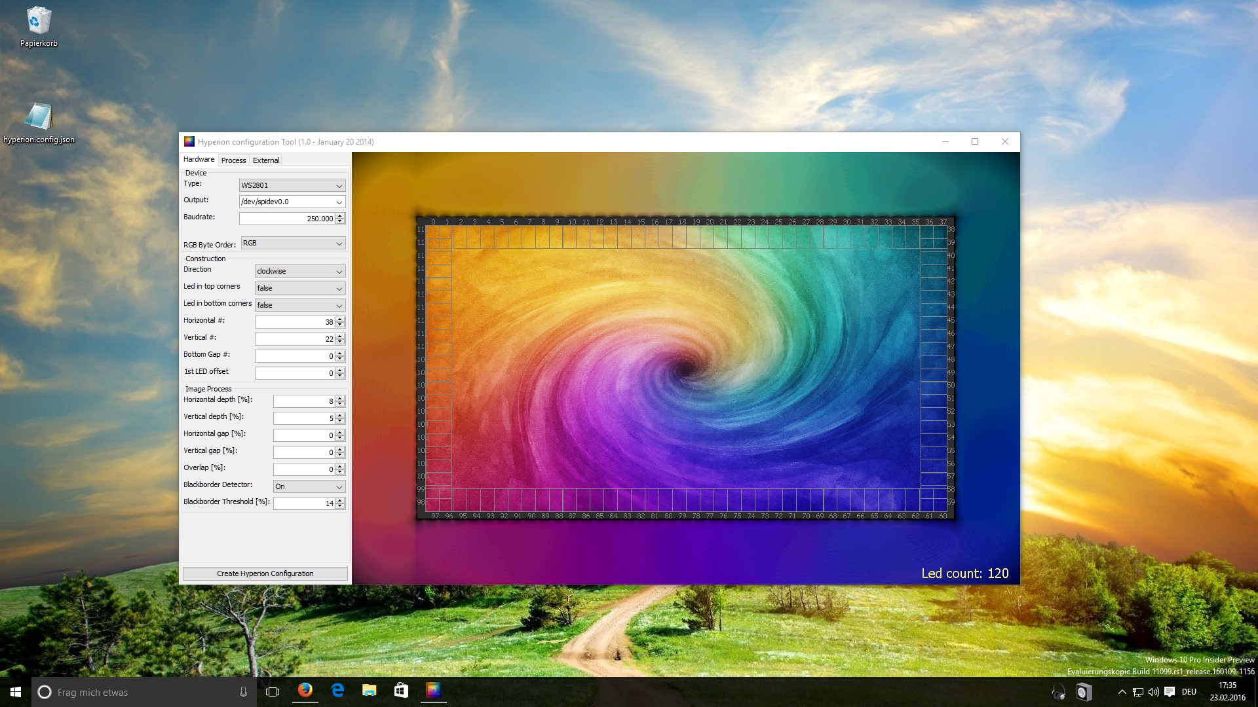This screenshot has width=1258, height=707.
Task: Open File Explorer from the taskbar
Action: click(370, 691)
